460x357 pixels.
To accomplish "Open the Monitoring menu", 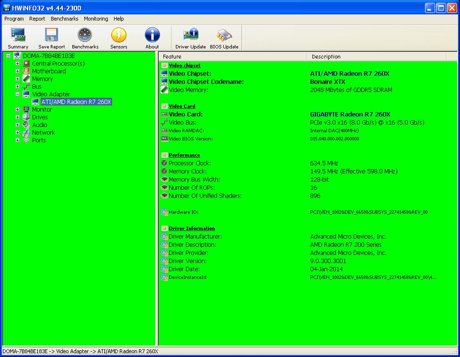I will click(96, 19).
